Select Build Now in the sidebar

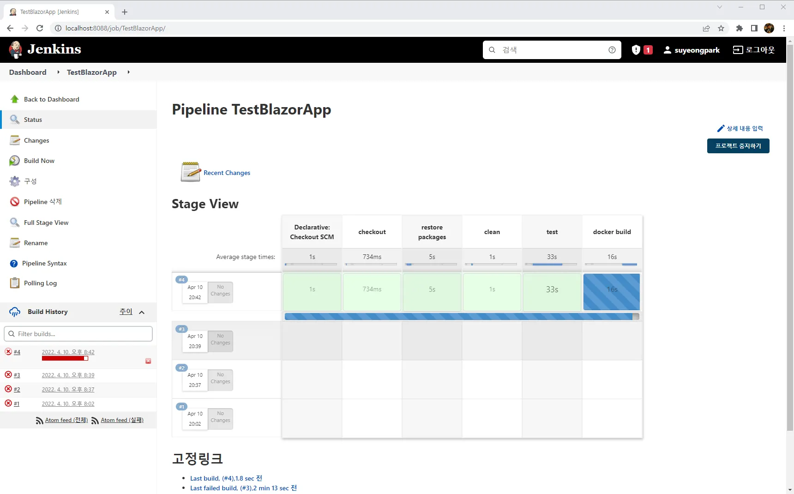[x=39, y=161]
